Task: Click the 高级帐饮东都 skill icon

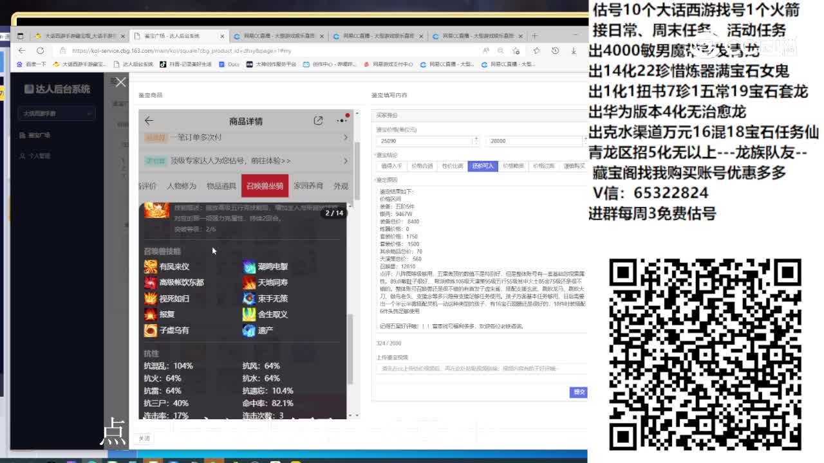Action: pos(150,282)
